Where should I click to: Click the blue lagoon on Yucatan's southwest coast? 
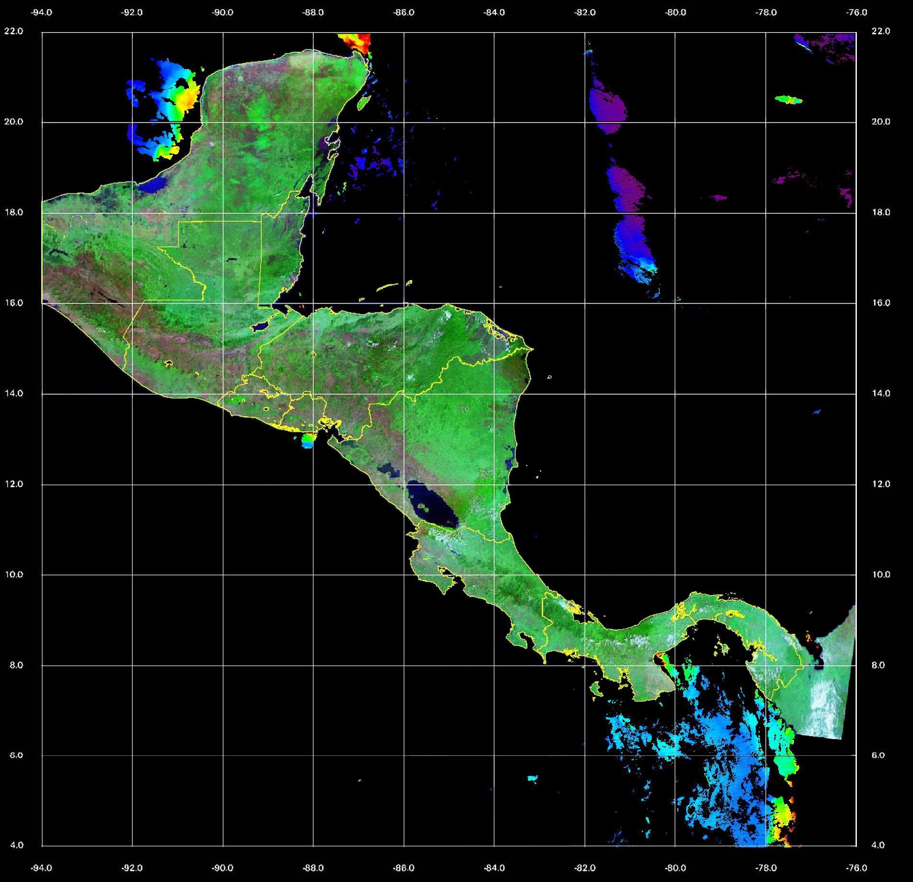coord(154,185)
